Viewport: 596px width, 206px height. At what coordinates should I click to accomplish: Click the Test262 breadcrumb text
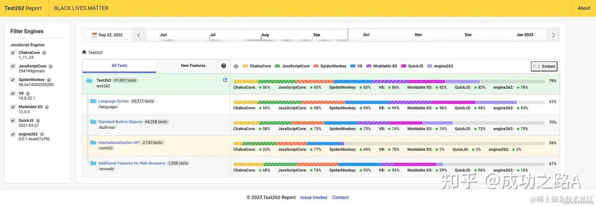(x=95, y=52)
